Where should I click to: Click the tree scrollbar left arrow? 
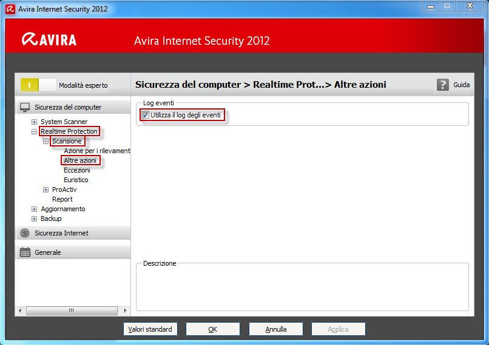click(20, 310)
